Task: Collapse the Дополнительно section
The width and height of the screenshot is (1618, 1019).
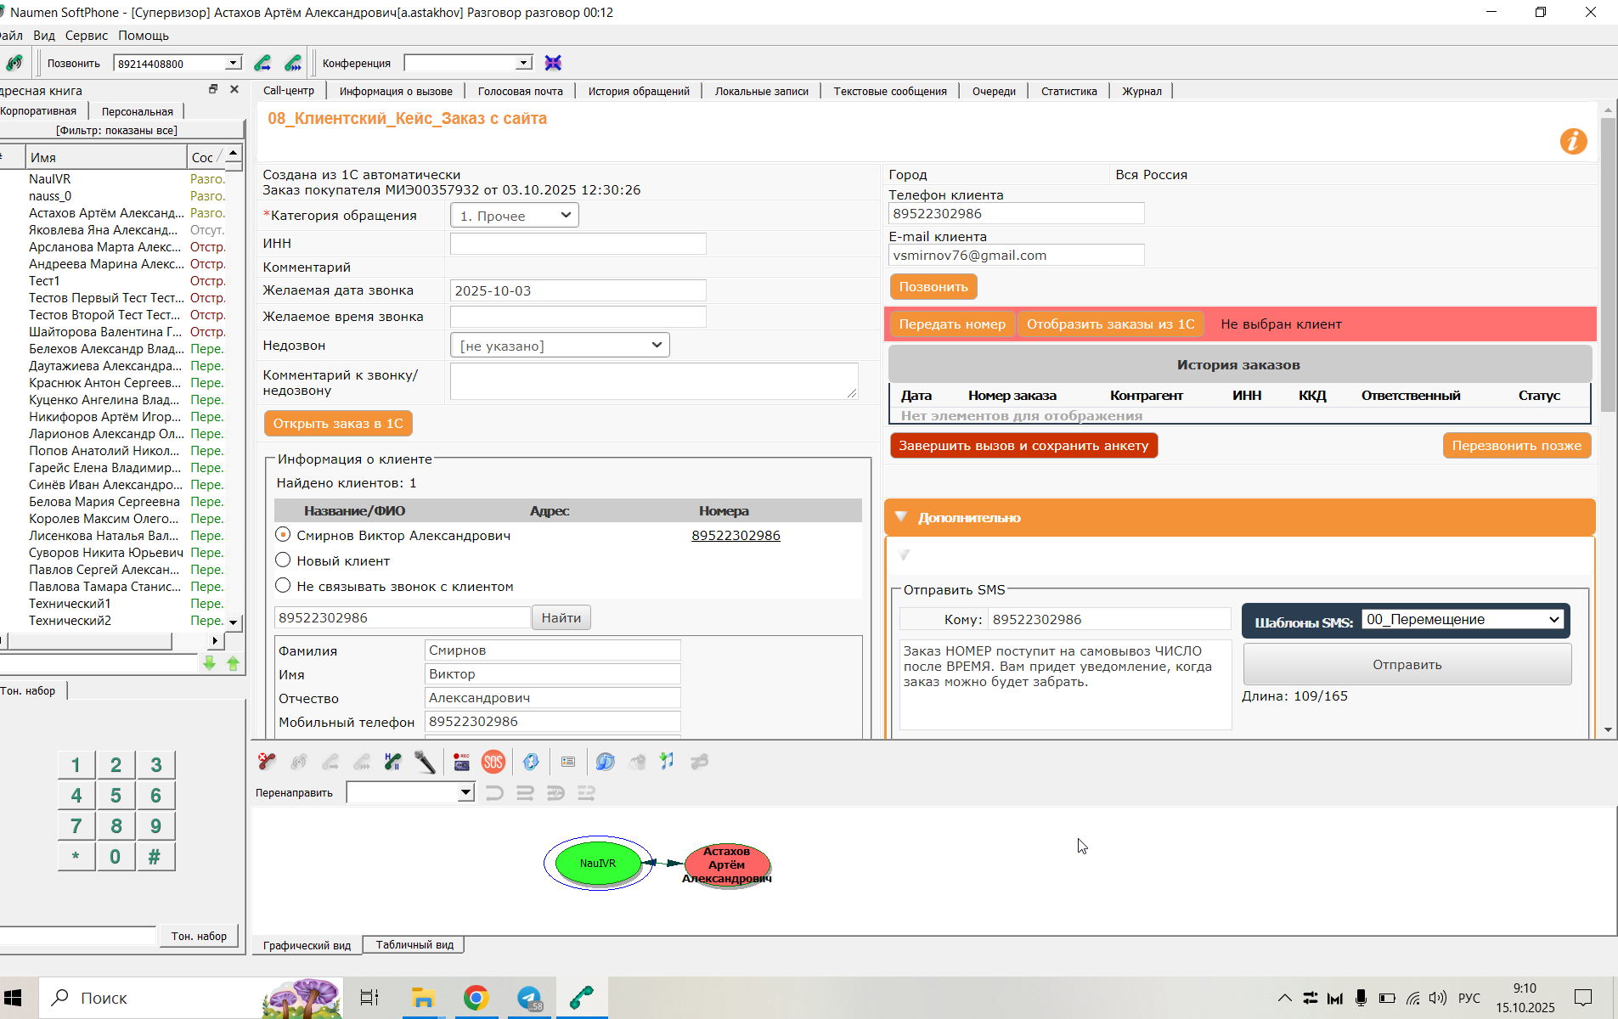Action: pos(901,517)
